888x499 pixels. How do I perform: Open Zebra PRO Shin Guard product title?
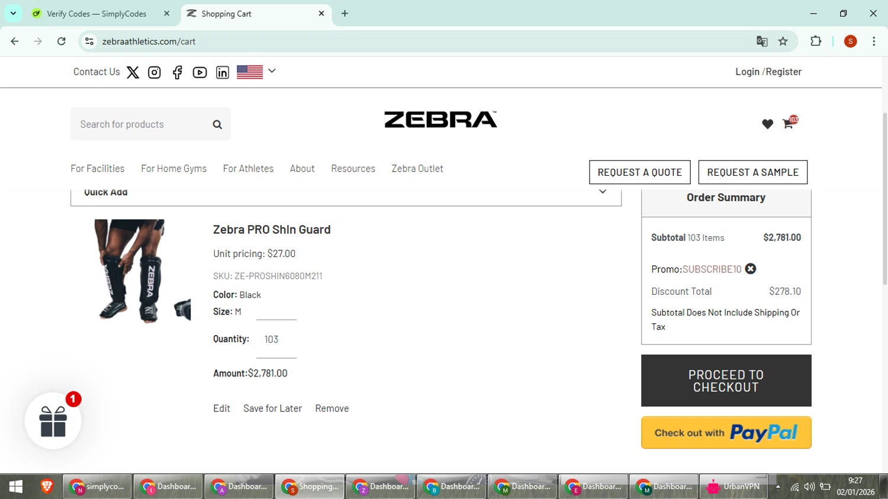click(272, 230)
